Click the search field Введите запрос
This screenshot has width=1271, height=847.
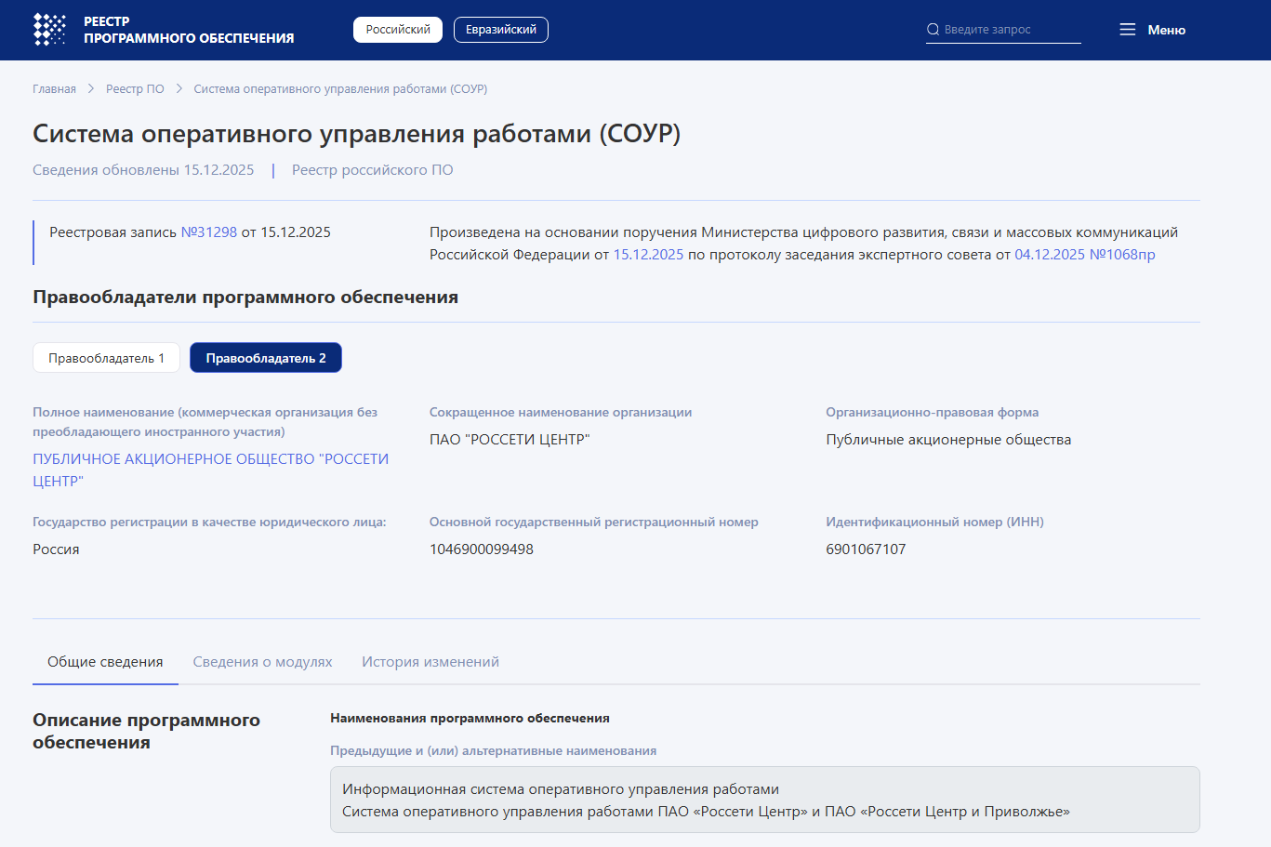tap(1009, 30)
